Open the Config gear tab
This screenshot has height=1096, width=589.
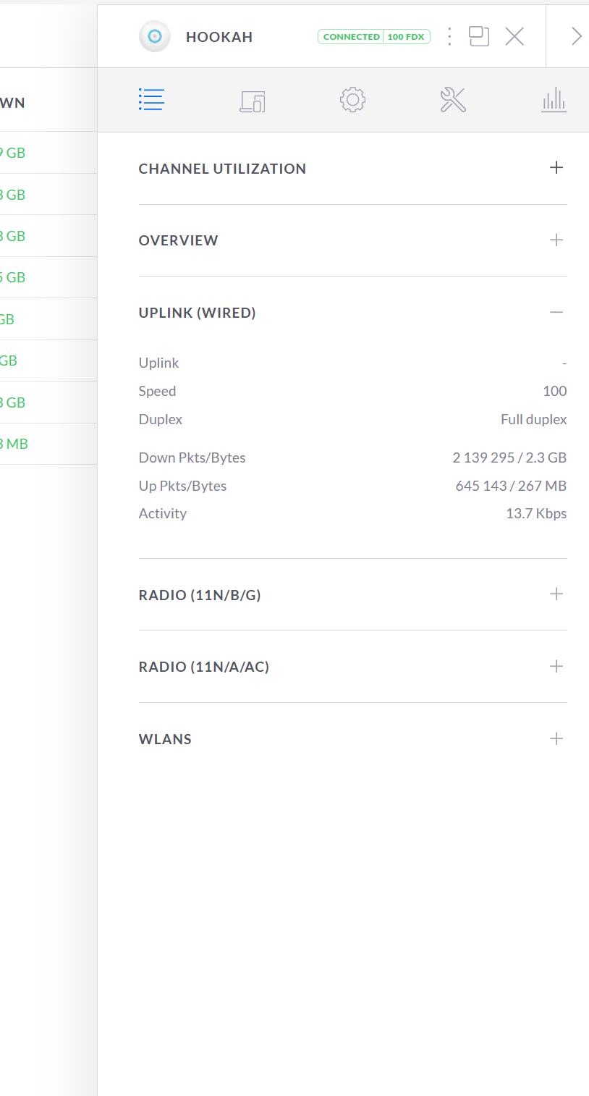tap(352, 100)
